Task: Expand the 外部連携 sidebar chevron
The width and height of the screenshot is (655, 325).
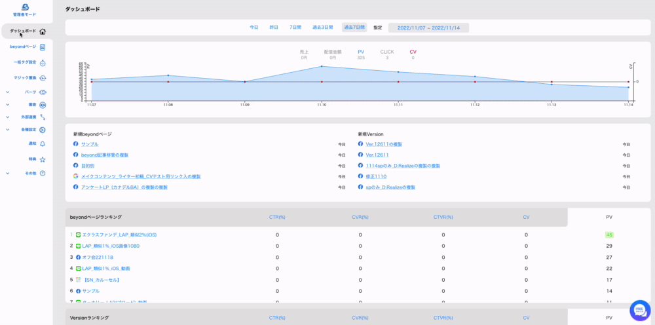Action: point(7,117)
